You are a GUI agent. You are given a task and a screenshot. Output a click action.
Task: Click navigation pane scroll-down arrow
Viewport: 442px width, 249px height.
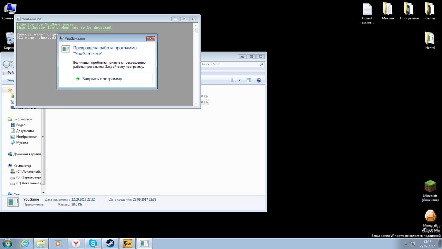point(43,192)
